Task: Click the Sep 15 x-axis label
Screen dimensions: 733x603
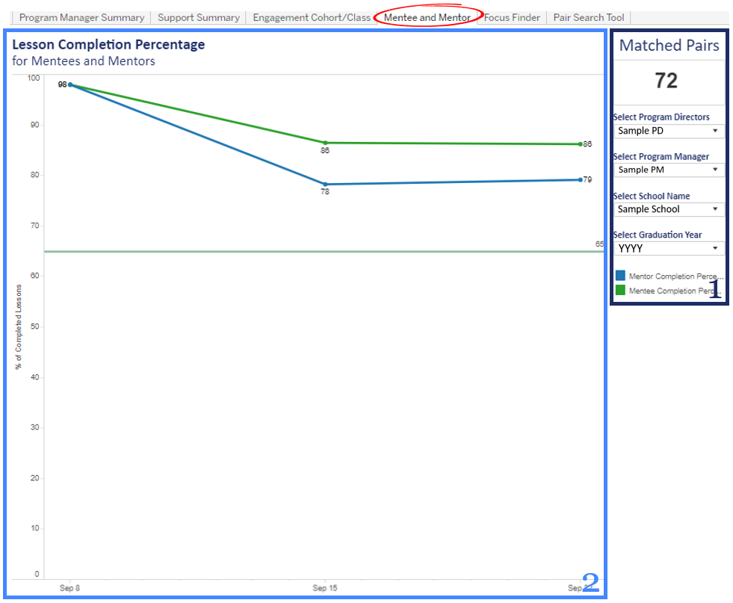Action: pos(325,588)
